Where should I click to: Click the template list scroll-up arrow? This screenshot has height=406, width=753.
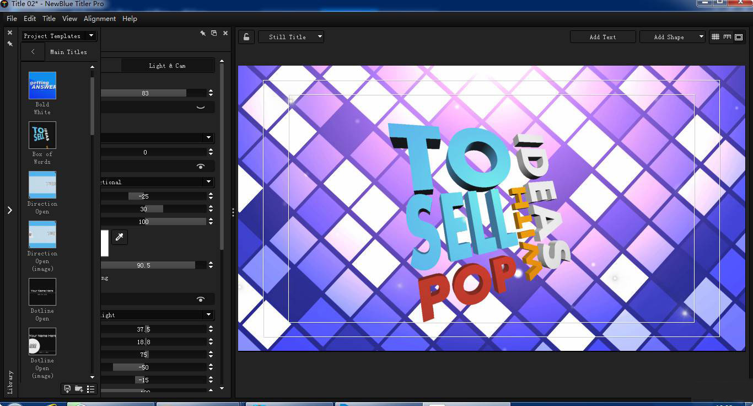(x=92, y=67)
